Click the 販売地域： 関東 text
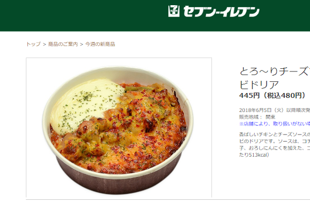This screenshot has height=207, width=310. click(x=257, y=117)
